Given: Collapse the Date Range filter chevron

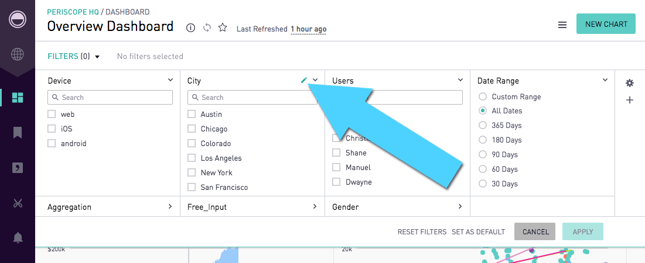Looking at the screenshot, I should [605, 80].
